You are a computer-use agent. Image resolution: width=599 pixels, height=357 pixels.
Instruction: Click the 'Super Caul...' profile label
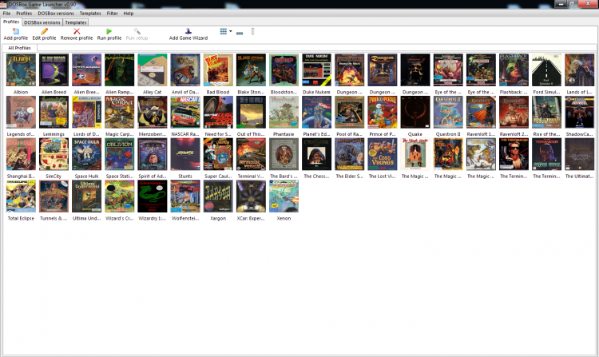[218, 177]
